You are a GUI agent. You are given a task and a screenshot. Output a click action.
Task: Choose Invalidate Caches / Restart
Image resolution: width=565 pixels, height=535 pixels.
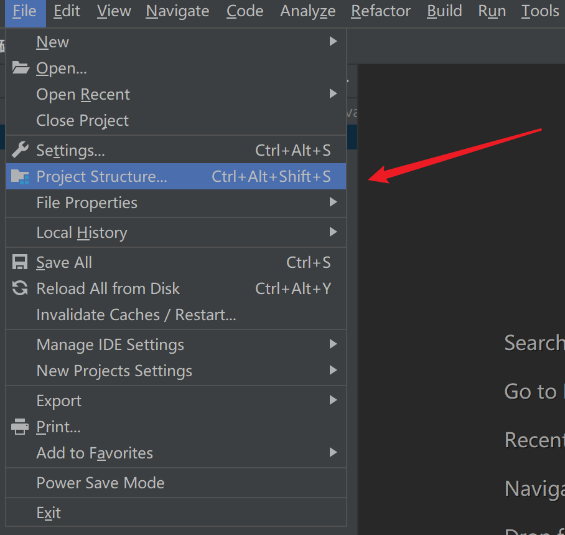coord(136,315)
